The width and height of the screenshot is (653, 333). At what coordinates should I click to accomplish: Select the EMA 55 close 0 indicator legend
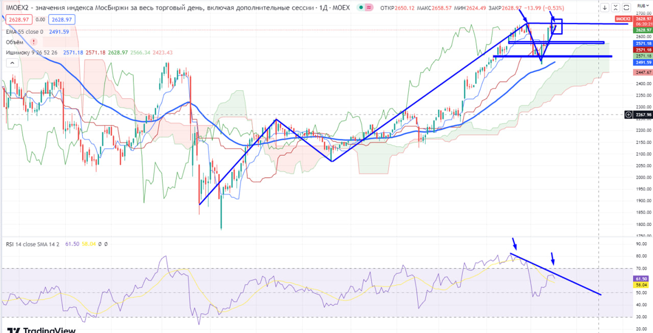24,32
